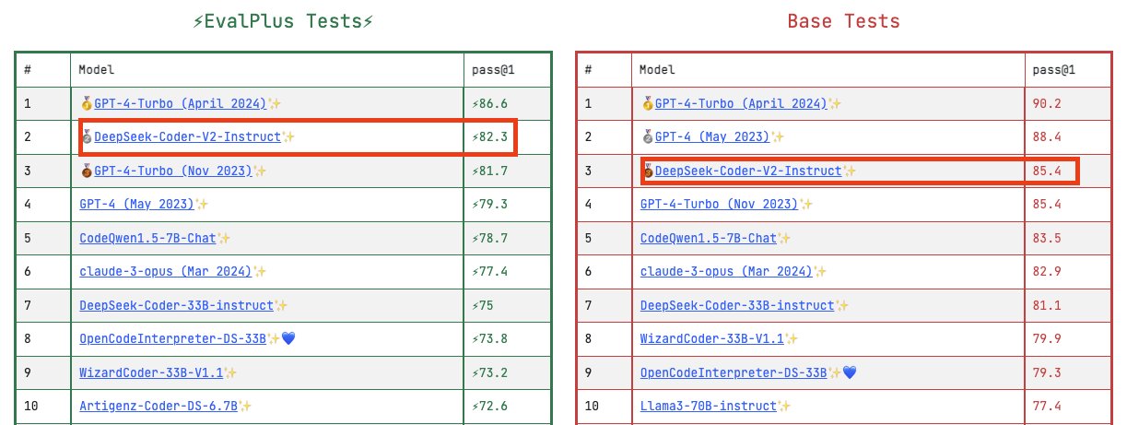Open GPT-4-Turbo (Nov 2023) link in Base Tests table

720,204
